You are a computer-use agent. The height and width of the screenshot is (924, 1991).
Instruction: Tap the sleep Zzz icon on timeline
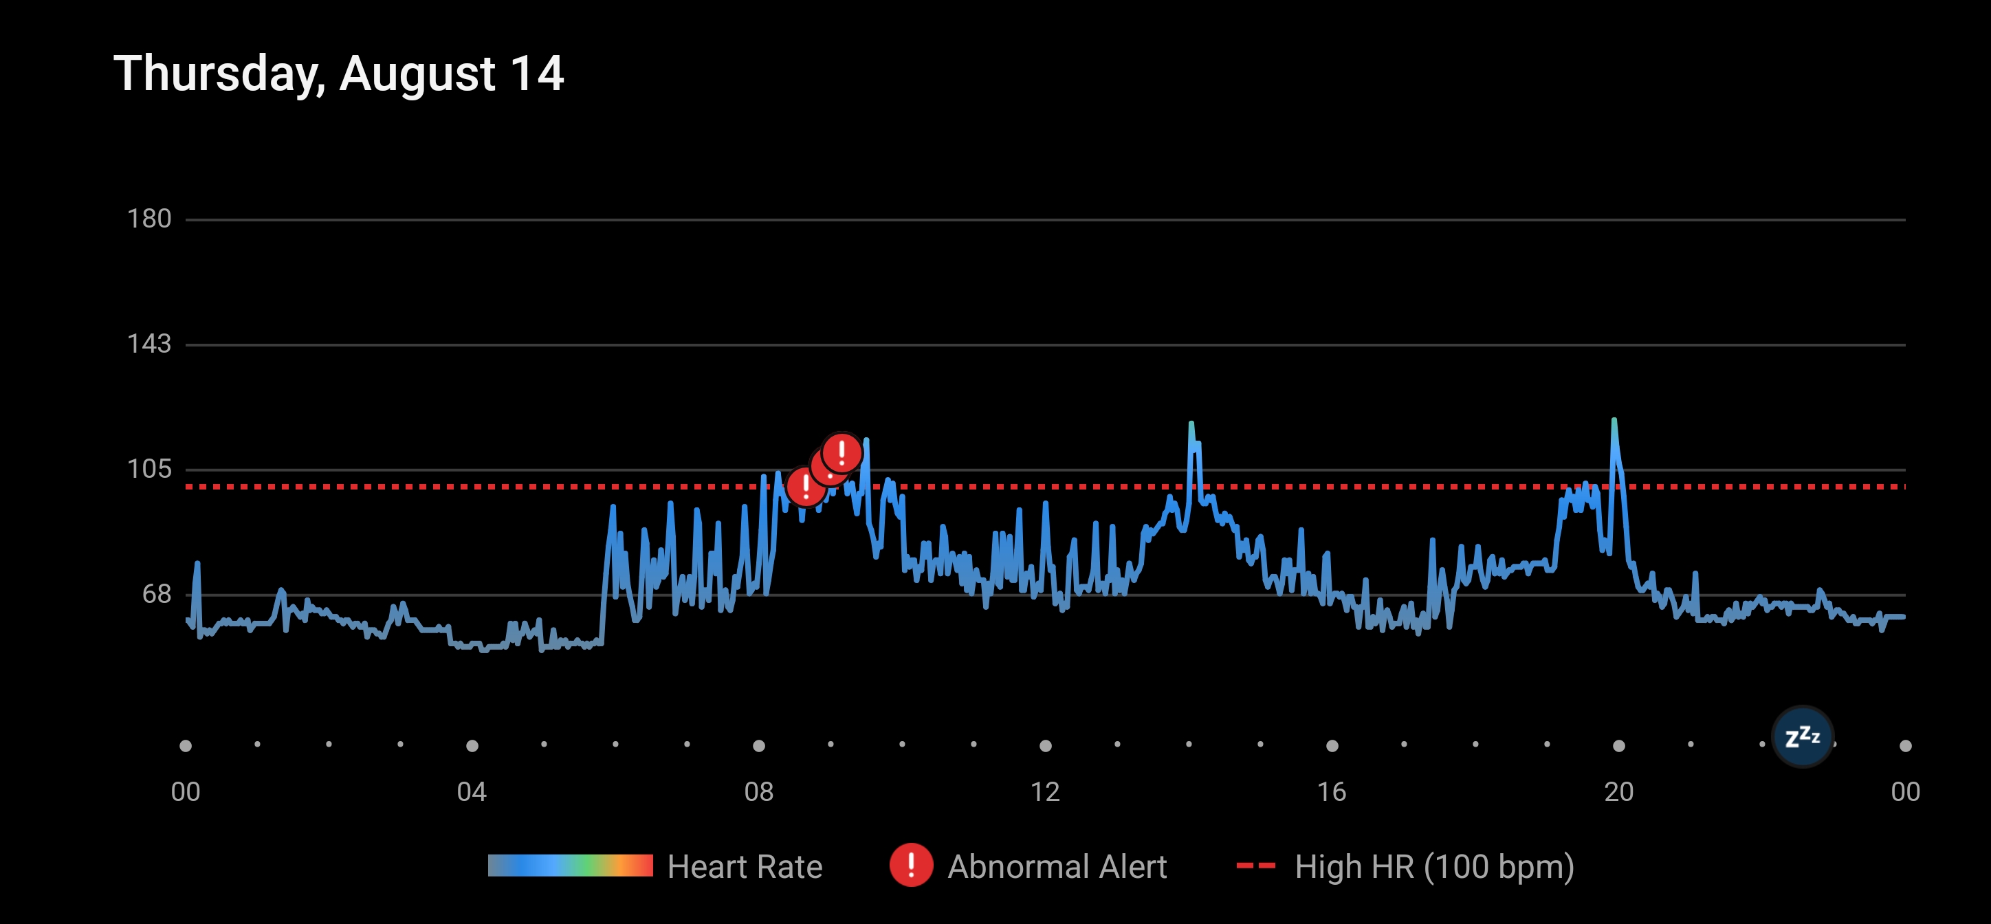coord(1802,736)
